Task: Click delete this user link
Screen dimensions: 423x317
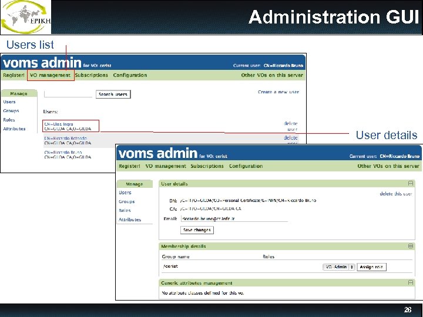Action: pos(396,194)
